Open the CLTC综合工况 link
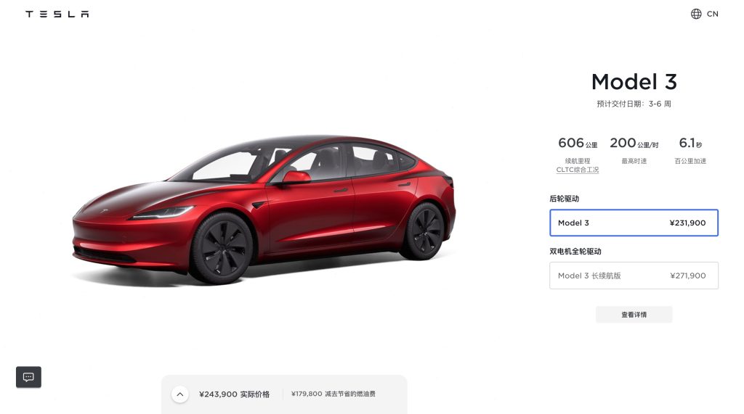 tap(577, 170)
